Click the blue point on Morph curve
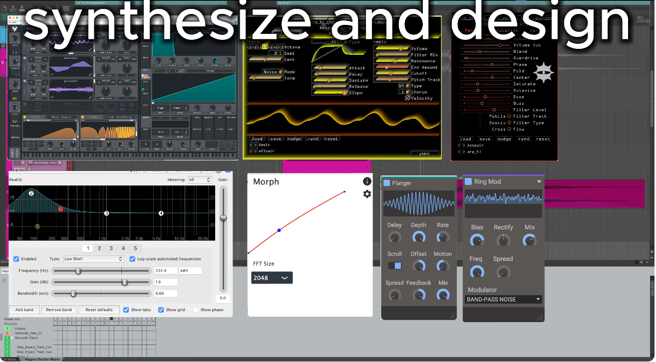This screenshot has width=656, height=362. click(279, 230)
